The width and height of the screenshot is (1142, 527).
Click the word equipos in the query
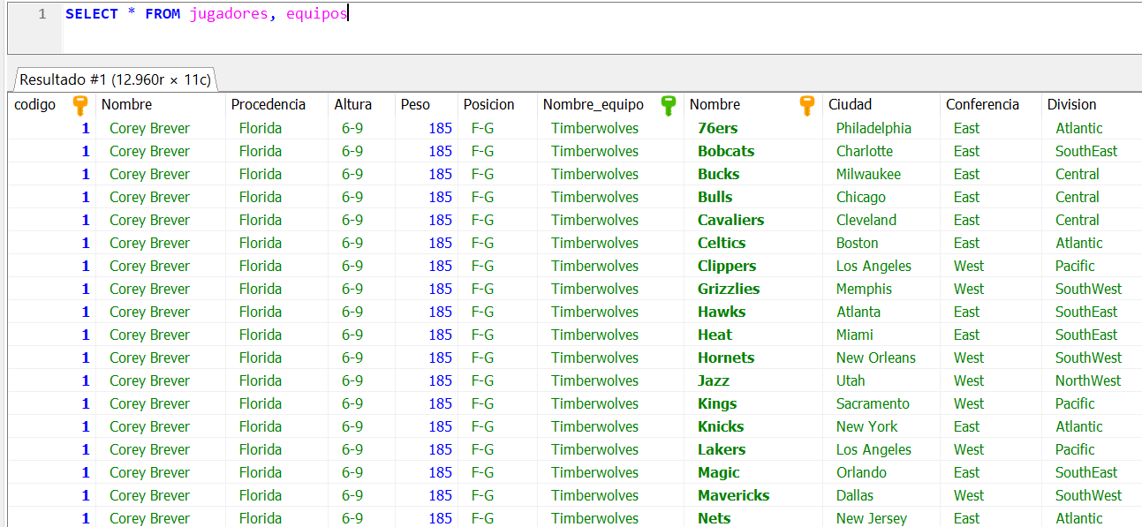(317, 15)
